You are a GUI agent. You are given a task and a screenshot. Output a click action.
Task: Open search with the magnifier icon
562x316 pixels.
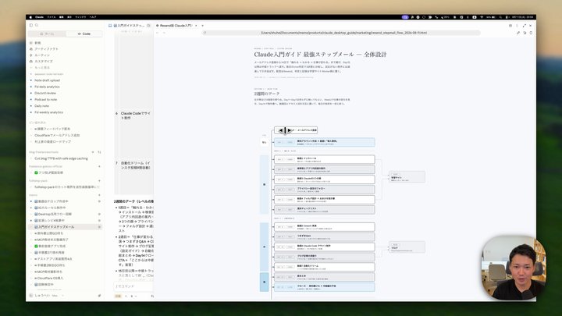(37, 25)
